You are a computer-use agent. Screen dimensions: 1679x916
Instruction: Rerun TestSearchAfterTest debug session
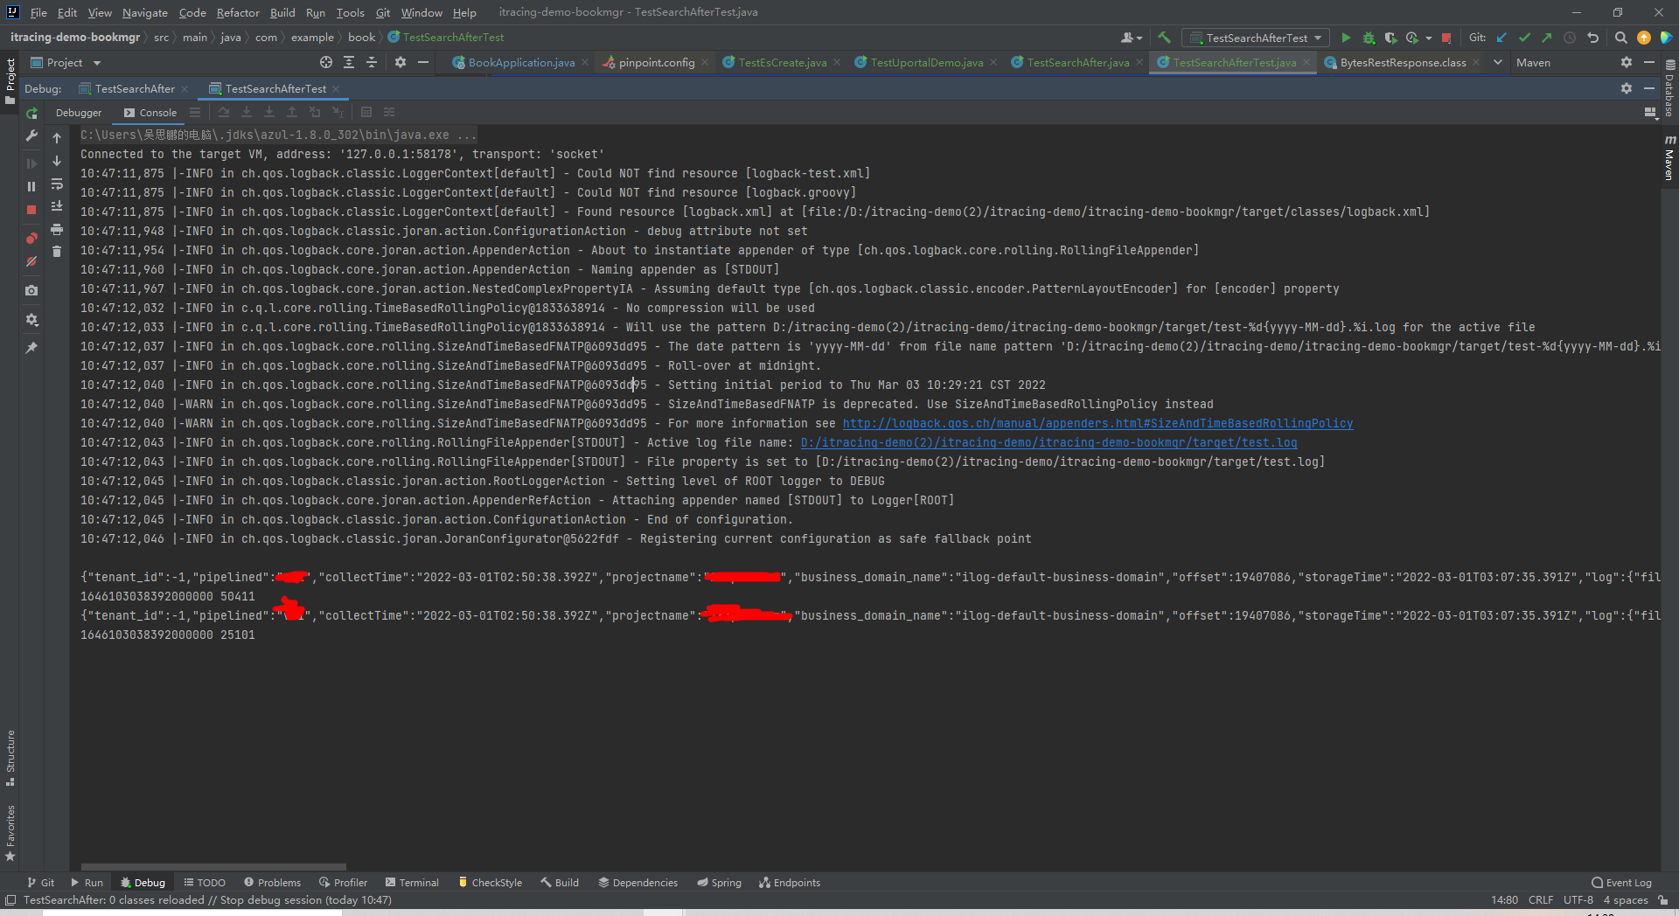coord(31,114)
